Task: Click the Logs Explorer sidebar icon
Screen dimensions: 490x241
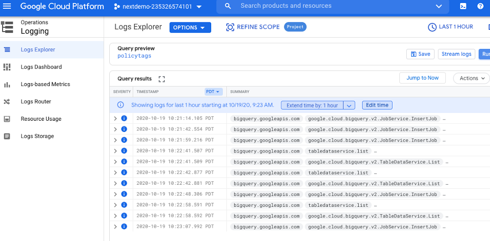Action: [x=7, y=49]
